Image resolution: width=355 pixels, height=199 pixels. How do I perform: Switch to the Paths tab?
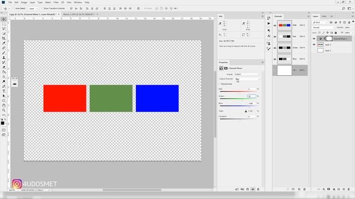pos(324,16)
